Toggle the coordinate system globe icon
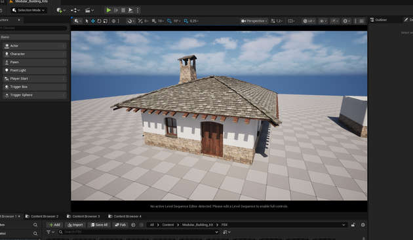The image size is (413, 240). (113, 21)
